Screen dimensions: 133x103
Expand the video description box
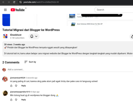coord(68,49)
